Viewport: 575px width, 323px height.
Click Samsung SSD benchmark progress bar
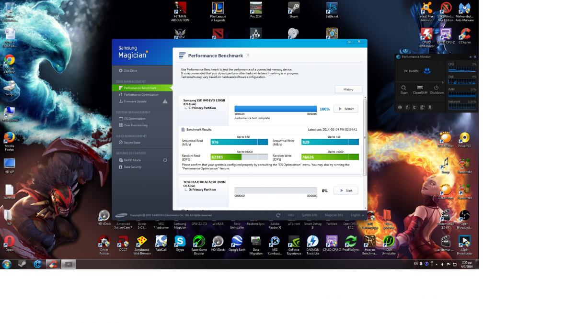pos(276,109)
